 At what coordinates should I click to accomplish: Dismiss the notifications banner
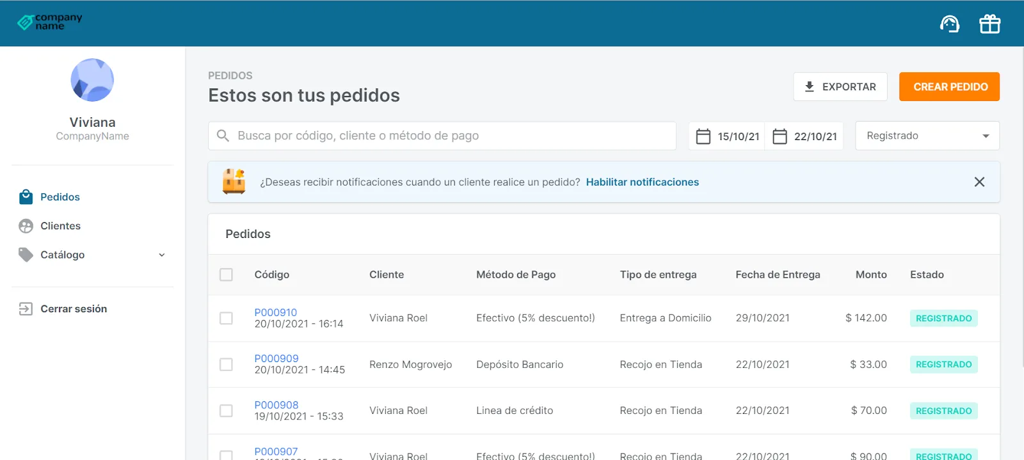coord(979,182)
